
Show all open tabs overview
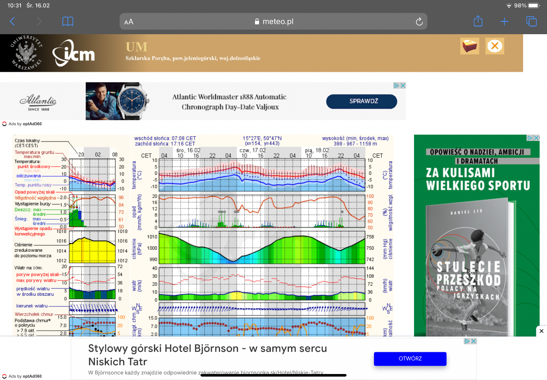[531, 21]
